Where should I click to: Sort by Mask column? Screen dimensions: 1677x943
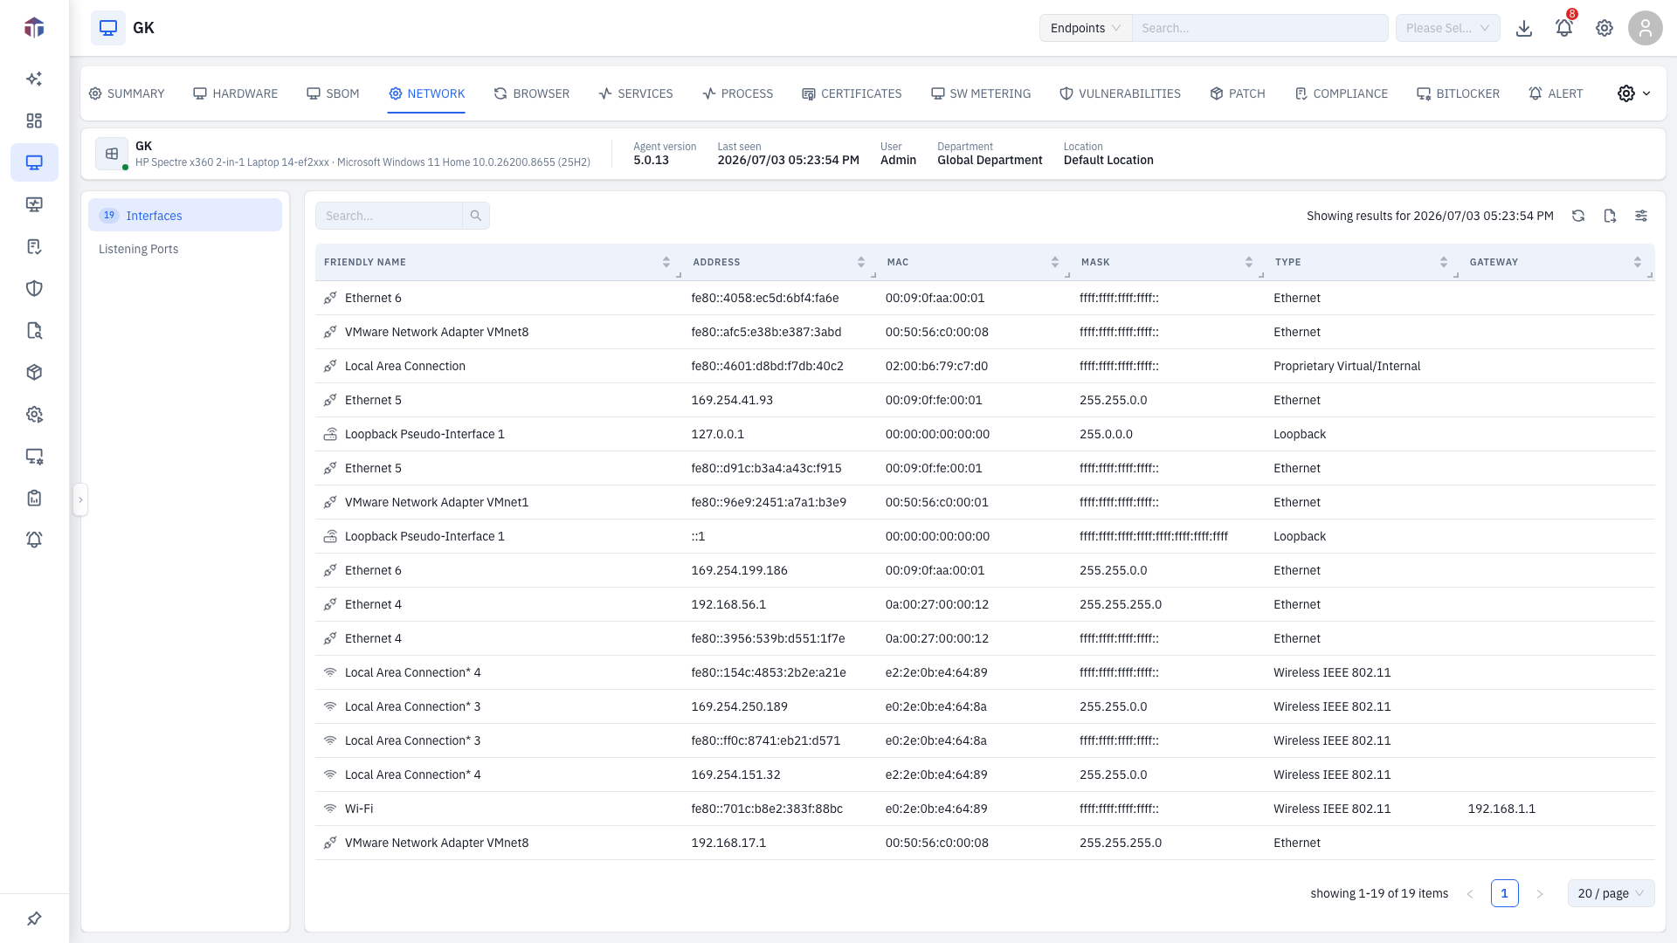1249,262
